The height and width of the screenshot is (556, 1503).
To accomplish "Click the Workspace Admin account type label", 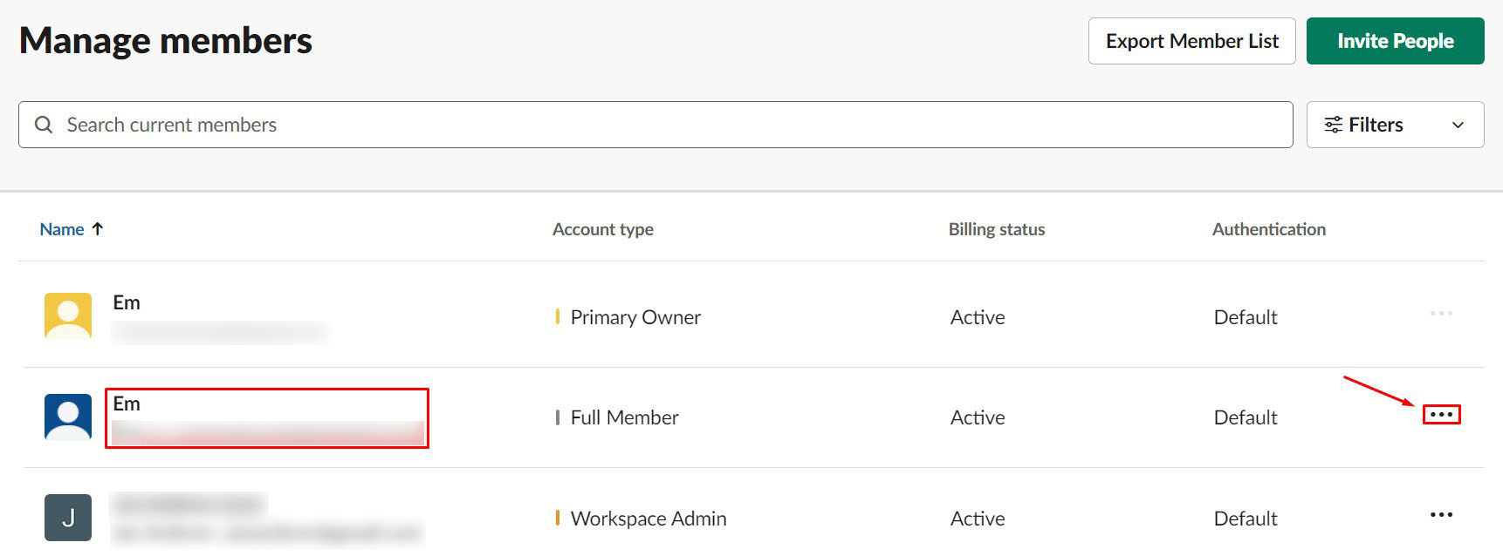I will (648, 519).
